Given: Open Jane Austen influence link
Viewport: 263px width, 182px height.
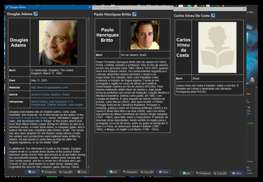Looking at the screenshot, I should coord(76,105).
